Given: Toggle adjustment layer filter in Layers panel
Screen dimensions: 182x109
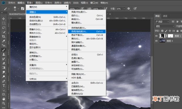Looking at the screenshot, I should (x=177, y=22).
